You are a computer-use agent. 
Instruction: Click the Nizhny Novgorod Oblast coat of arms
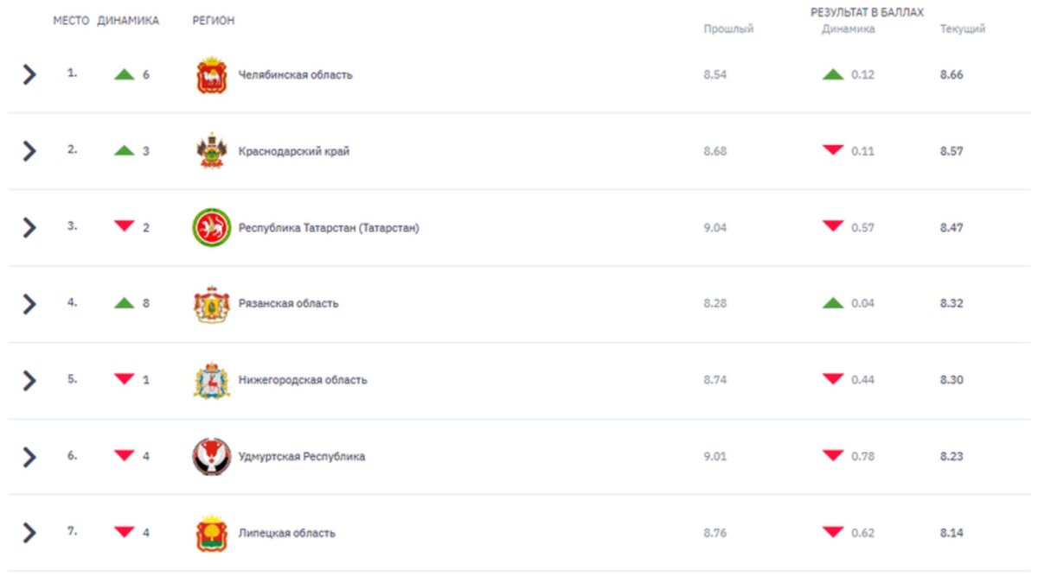coord(211,380)
